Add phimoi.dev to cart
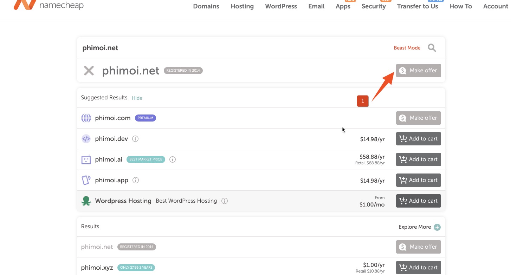The image size is (511, 275). coord(418,139)
